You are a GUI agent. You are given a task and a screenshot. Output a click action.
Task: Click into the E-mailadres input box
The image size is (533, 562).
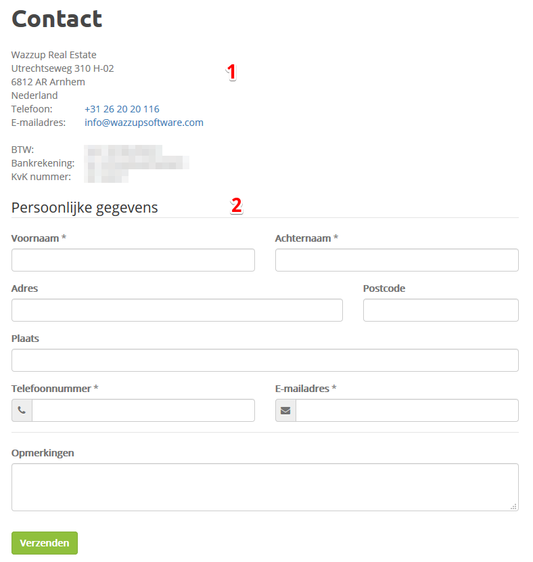(407, 410)
